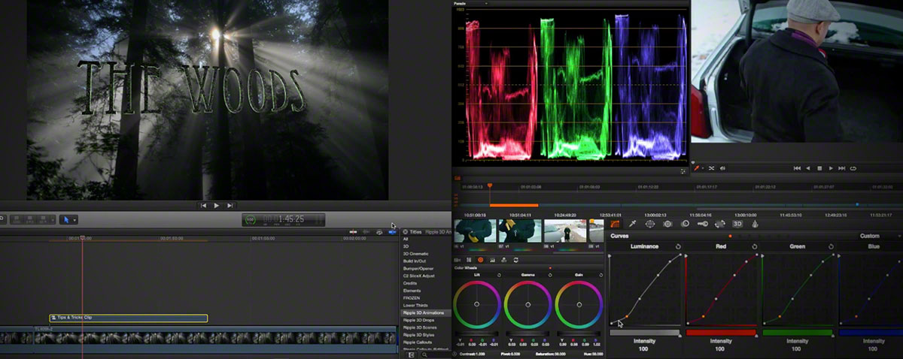Toggle the solo headphones icon
Viewport: 903px width, 359px height.
[379, 232]
